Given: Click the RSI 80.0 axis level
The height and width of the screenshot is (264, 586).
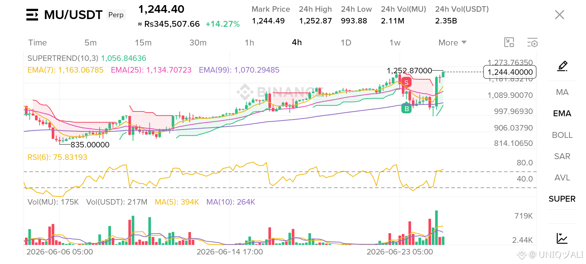Looking at the screenshot, I should (525, 163).
